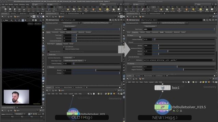Open Geometry Representation Convex Hull dropdown
The height and width of the screenshot is (122, 218).
[69, 58]
